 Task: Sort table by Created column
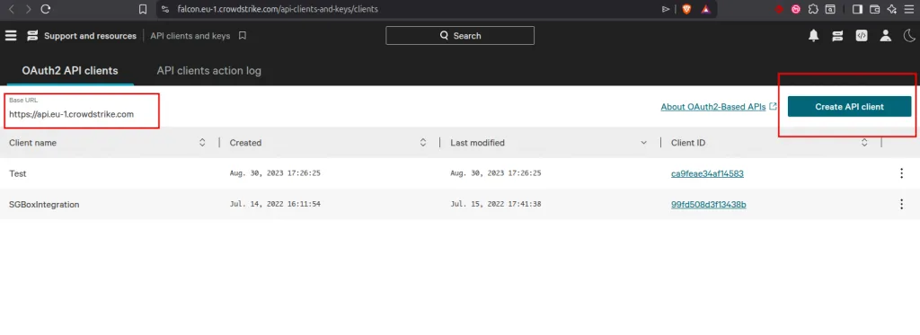click(x=423, y=143)
